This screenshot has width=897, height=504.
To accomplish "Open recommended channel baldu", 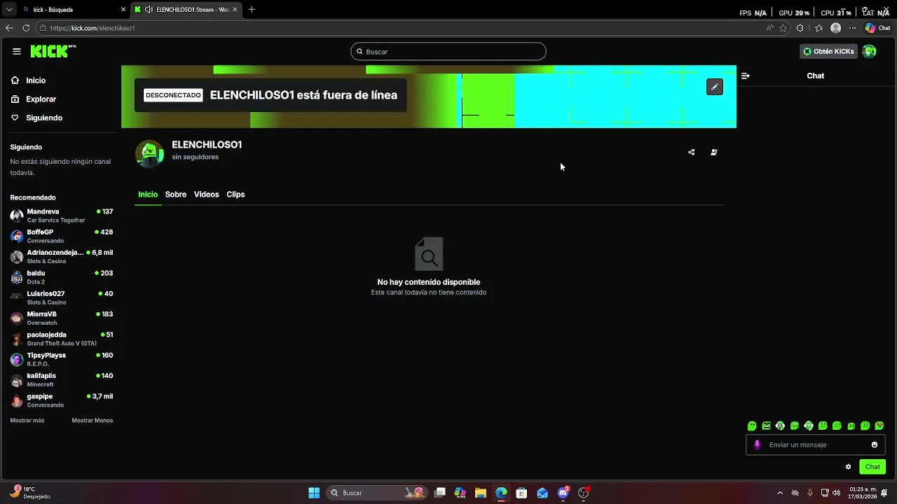I will [x=62, y=277].
